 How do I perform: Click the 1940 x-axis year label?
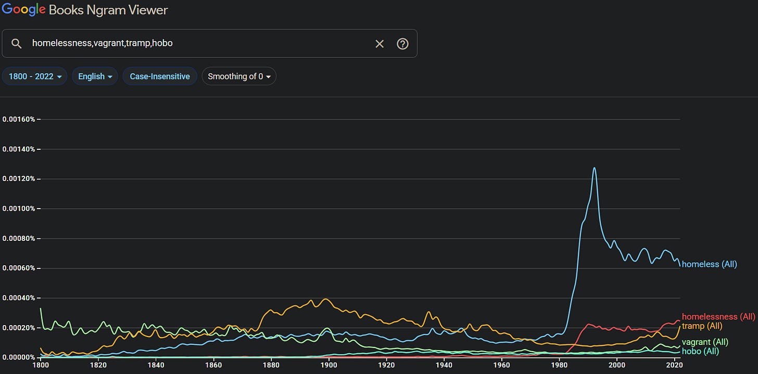[444, 366]
